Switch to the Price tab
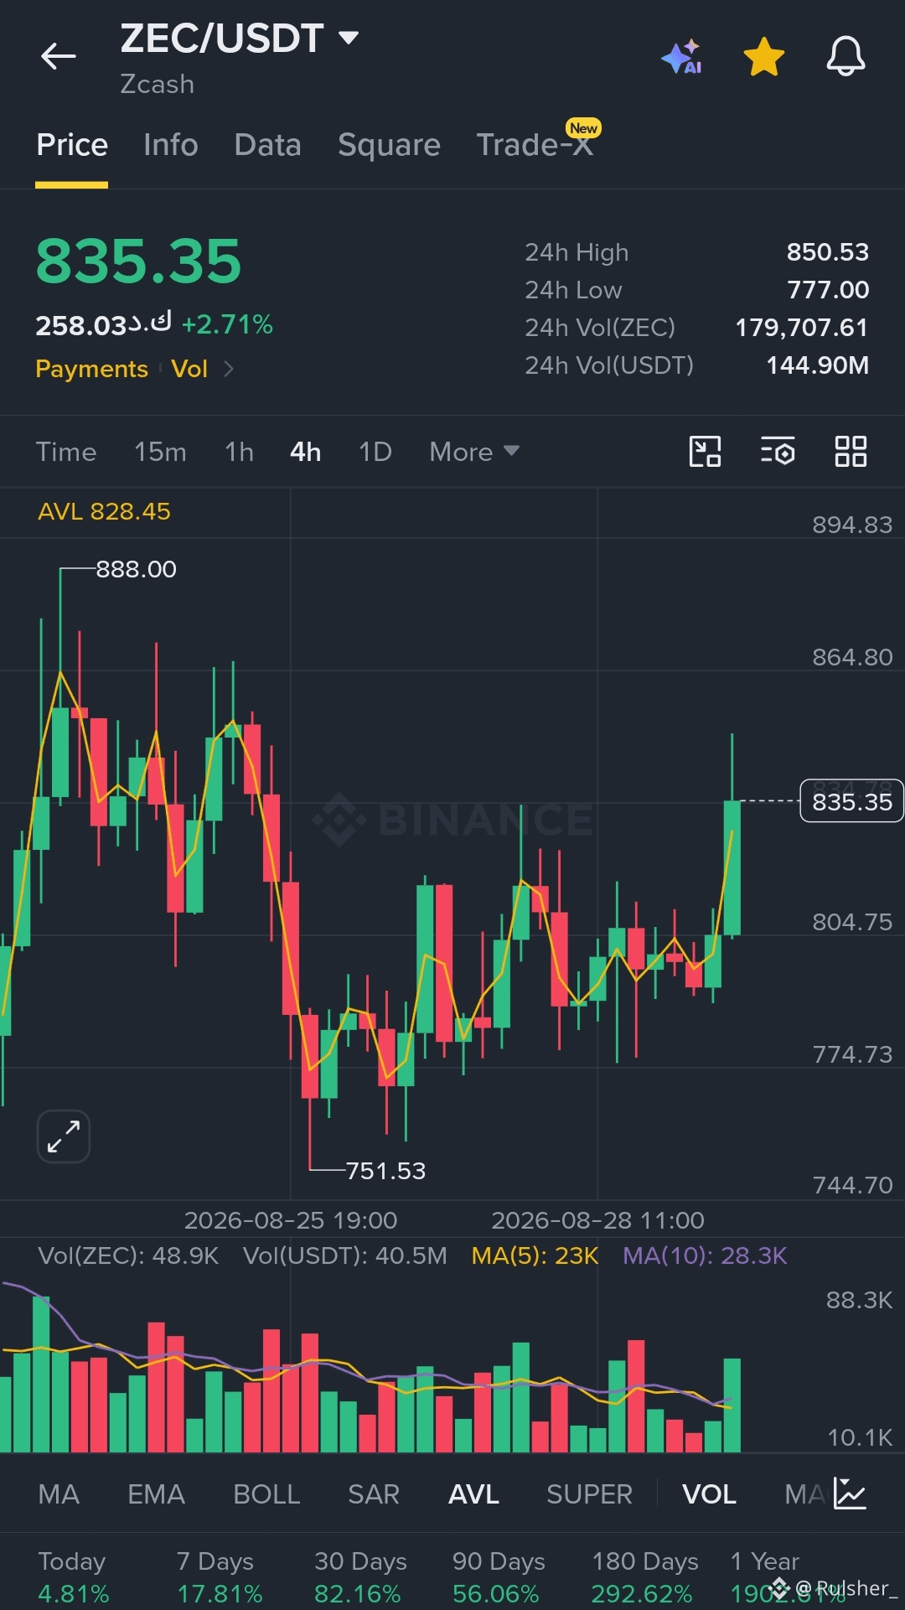 pos(72,145)
